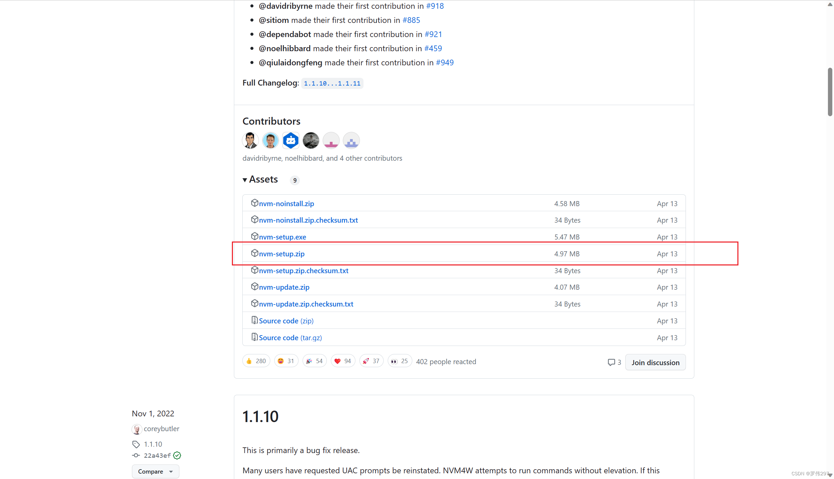834x479 pixels.
Task: Open the Compare dropdown
Action: point(155,471)
